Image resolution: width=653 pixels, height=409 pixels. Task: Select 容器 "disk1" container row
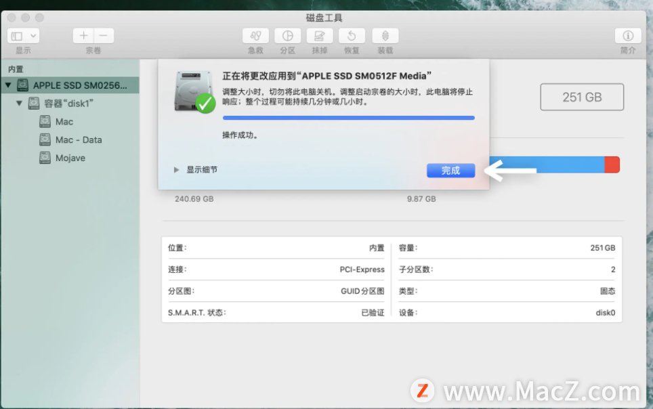click(70, 104)
